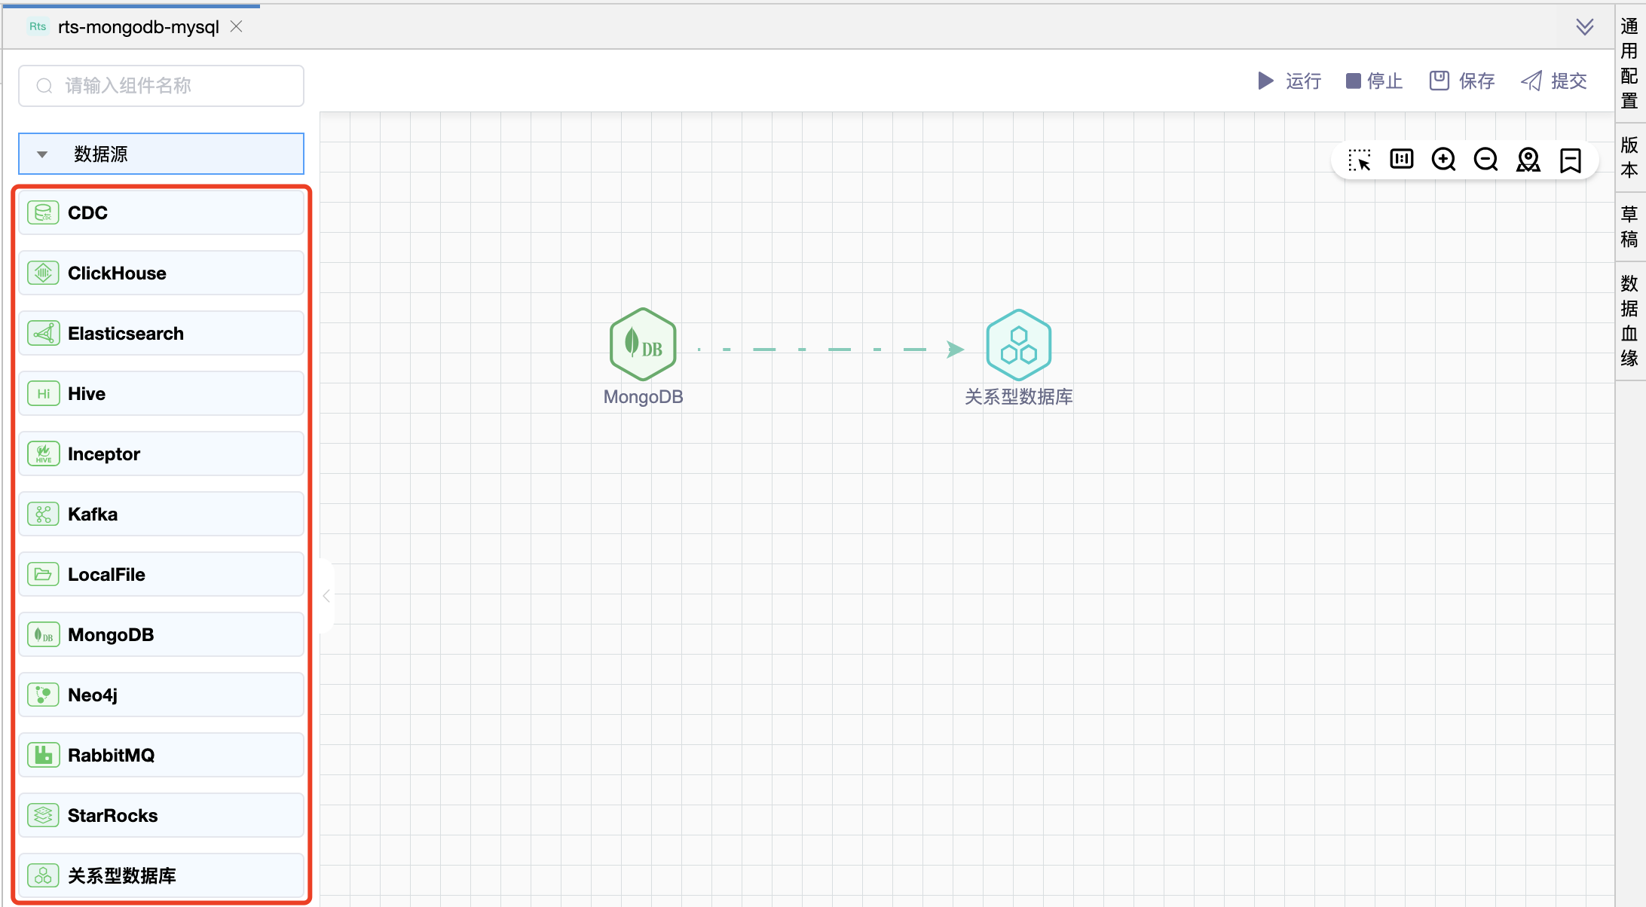Screen dimensions: 1646x907
Task: Click the bookmark canvas toolbar icon
Action: click(1571, 160)
